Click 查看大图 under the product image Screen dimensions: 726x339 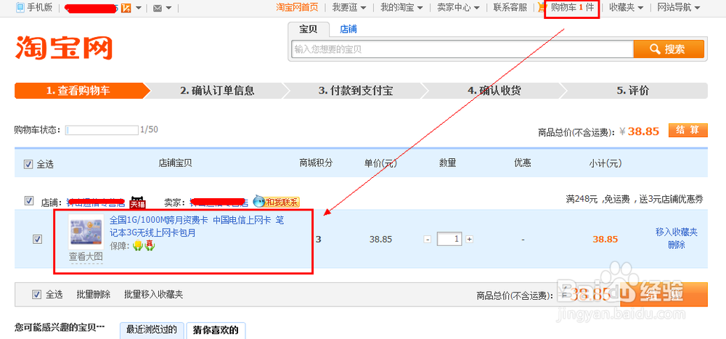pyautogui.click(x=86, y=256)
